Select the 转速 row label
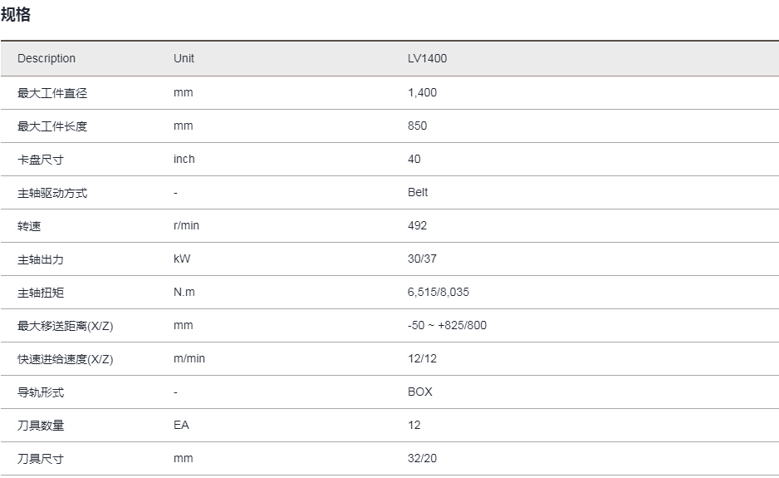Screen dimensions: 779x478 (x=29, y=226)
